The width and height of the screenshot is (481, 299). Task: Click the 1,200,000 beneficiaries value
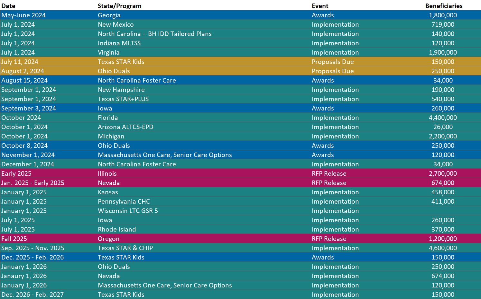(x=443, y=239)
